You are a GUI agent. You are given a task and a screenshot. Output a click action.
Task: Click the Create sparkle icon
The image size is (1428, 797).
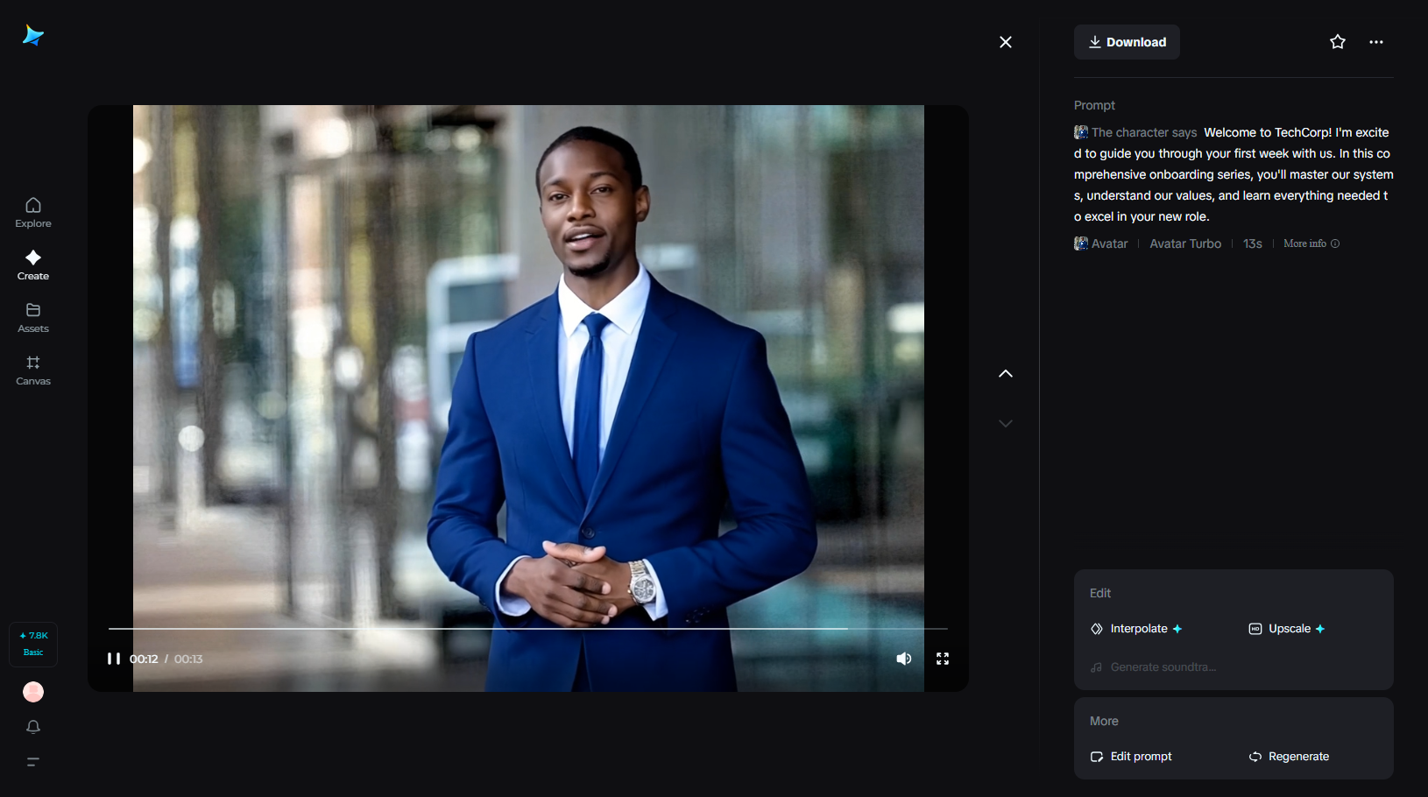[33, 257]
